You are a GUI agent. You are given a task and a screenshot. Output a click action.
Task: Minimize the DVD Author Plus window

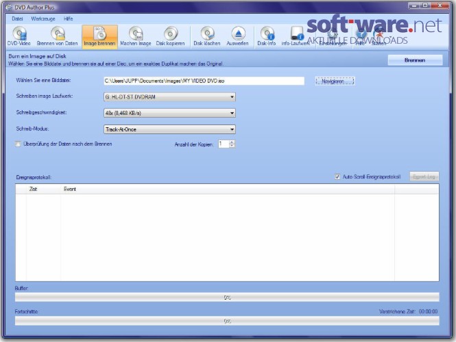[414, 5]
